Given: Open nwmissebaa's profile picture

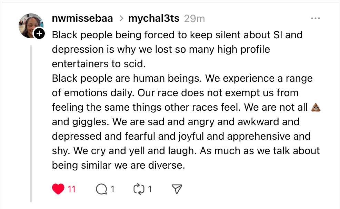Looking at the screenshot, I should pos(30,25).
